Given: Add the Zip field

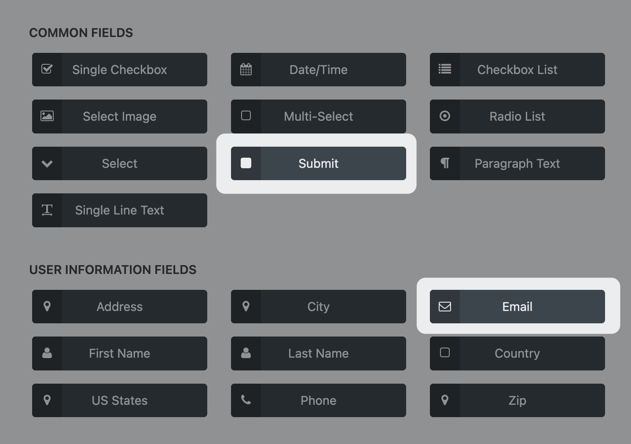Looking at the screenshot, I should (x=517, y=400).
